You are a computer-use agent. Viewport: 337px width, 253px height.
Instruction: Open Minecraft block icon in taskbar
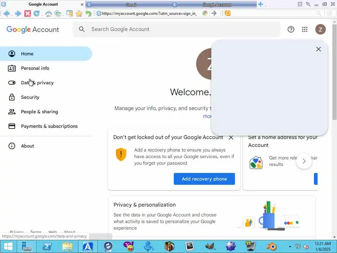pyautogui.click(x=169, y=246)
